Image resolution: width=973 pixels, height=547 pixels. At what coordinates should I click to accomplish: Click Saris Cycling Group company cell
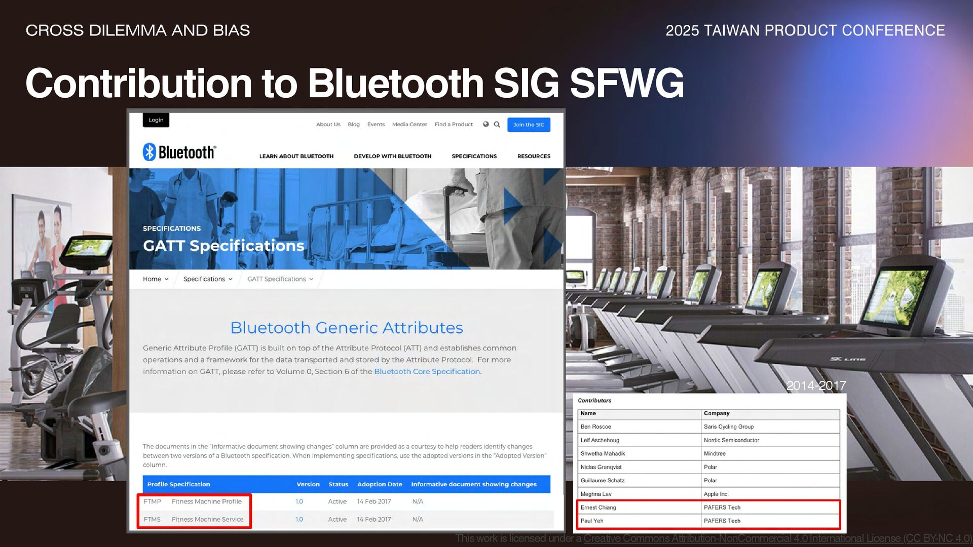770,427
